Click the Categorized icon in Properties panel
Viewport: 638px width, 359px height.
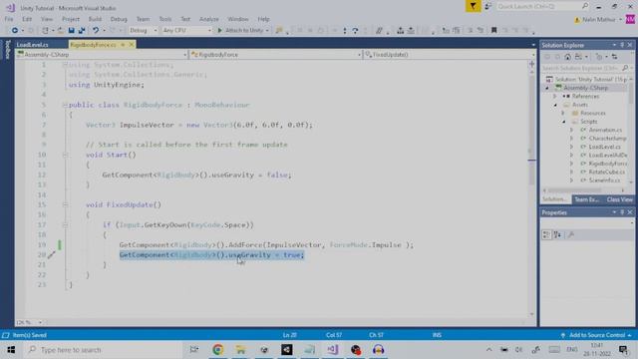tap(546, 235)
